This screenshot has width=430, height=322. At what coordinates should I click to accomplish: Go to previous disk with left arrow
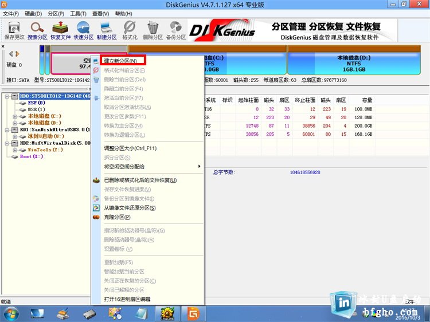click(x=11, y=54)
